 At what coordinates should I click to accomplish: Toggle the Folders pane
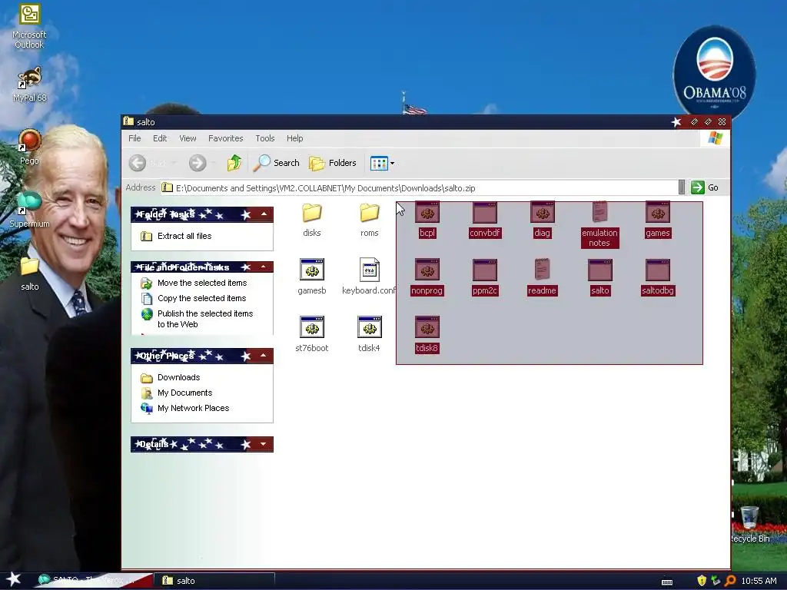[332, 163]
